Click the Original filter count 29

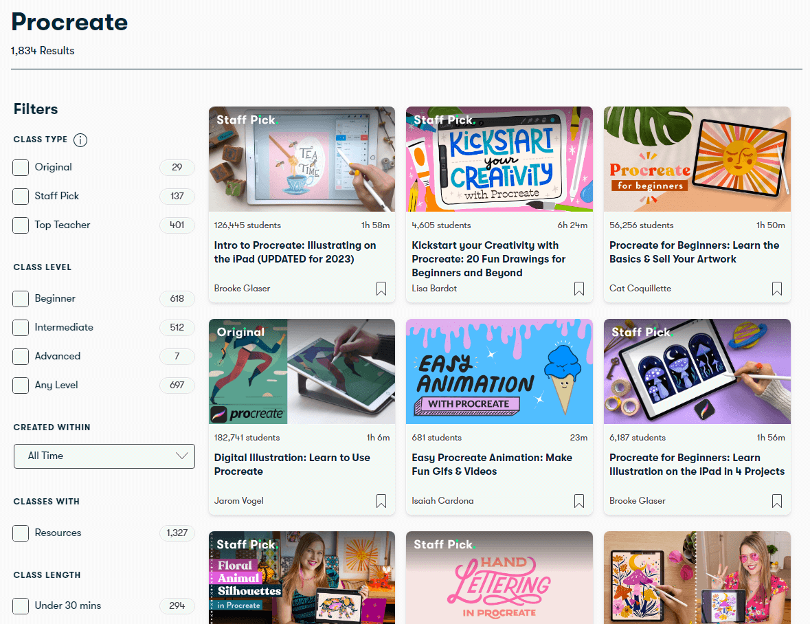tap(177, 168)
